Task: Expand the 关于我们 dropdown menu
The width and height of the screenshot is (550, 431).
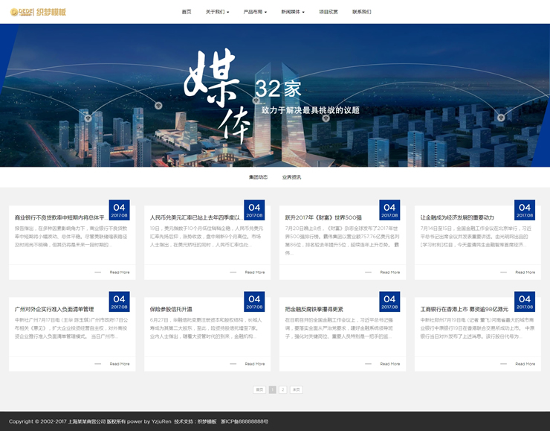Action: coord(217,12)
